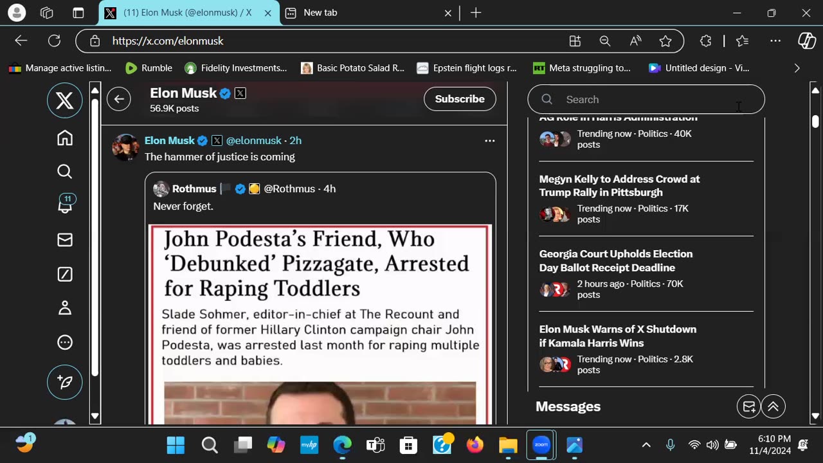Click inside the X Search field
823x463 pixels.
point(646,99)
